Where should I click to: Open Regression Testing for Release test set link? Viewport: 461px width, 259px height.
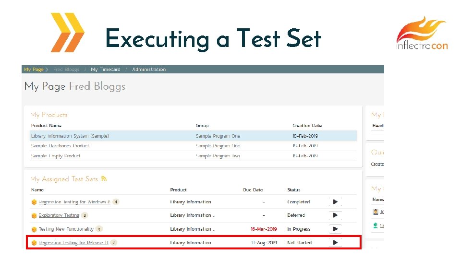point(73,243)
